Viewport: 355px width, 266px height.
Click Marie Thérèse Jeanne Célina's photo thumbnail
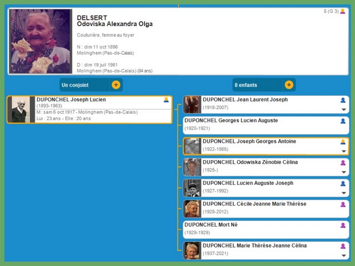coord(192,250)
